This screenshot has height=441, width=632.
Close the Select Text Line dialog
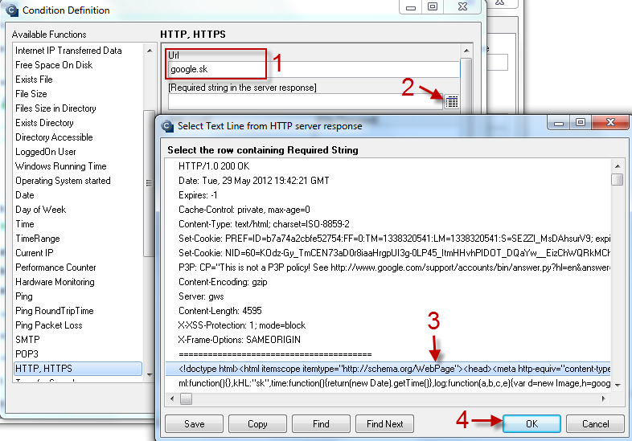(610, 122)
